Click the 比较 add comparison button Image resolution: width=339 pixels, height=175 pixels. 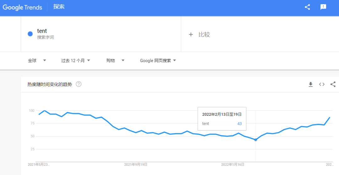204,35
